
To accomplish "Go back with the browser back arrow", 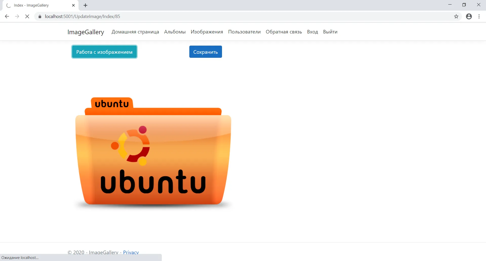I will [x=7, y=16].
